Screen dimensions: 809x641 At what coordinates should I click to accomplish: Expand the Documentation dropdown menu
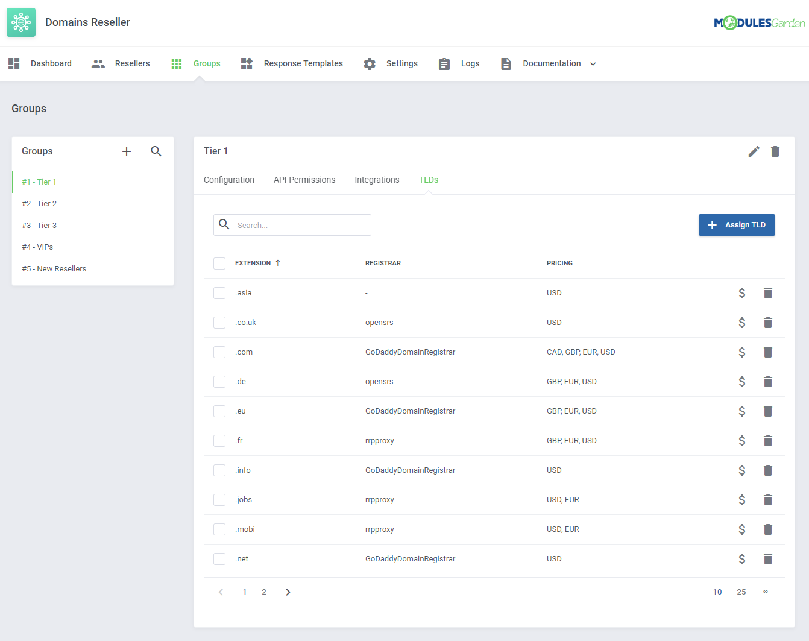point(593,63)
